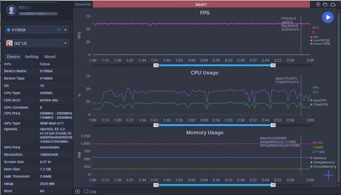Click the refresh icon beside V1986A
The image size is (341, 195).
[59, 30]
